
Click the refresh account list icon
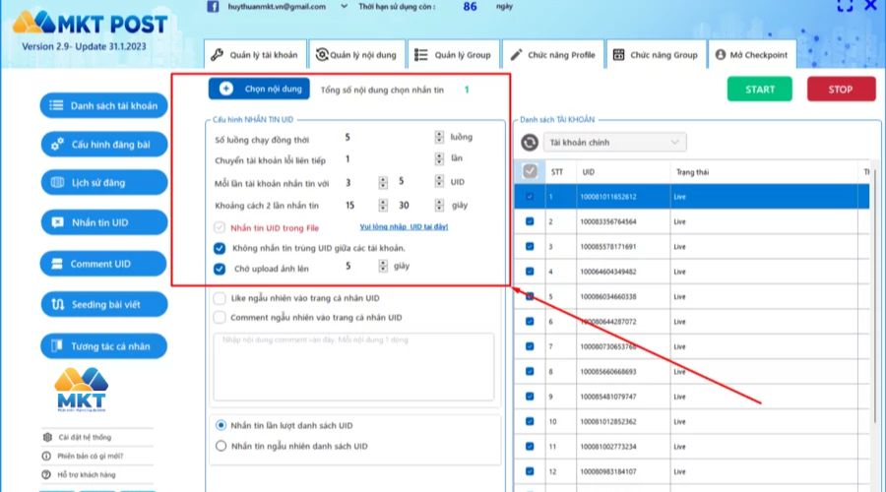530,143
